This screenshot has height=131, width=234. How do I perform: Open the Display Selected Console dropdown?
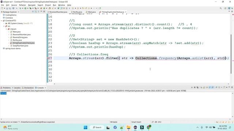(x=222, y=87)
